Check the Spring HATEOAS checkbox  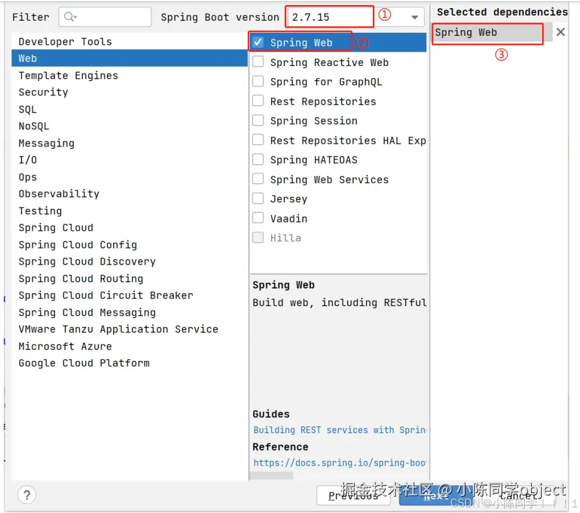(x=258, y=160)
